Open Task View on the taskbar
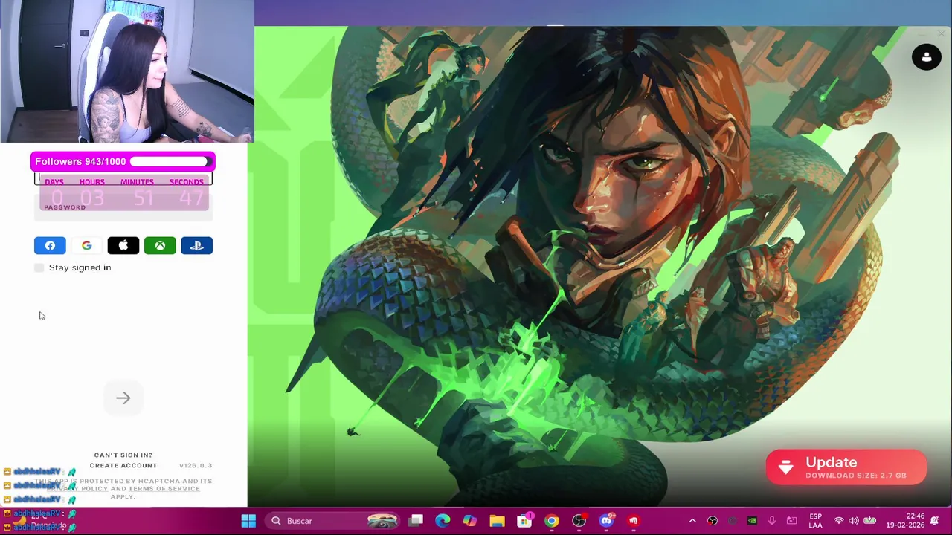Screen dimensions: 952x535 tap(416, 521)
